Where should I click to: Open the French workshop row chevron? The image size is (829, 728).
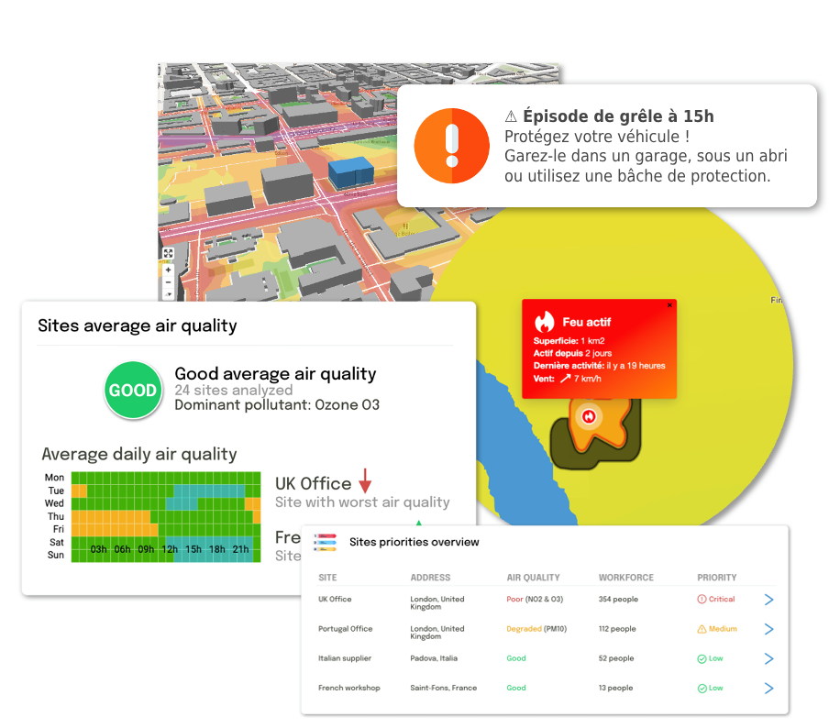point(768,688)
